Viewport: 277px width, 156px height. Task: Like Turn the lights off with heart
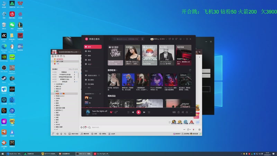point(111,112)
